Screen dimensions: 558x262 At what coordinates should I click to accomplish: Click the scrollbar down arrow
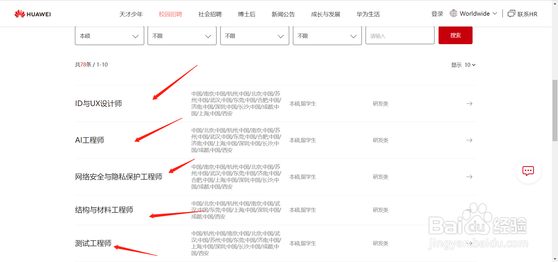555,259
